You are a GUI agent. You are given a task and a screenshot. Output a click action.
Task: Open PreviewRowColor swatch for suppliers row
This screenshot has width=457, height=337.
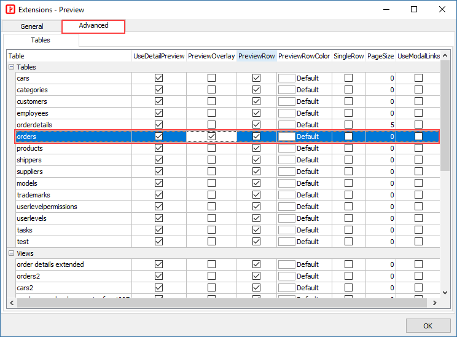[287, 172]
